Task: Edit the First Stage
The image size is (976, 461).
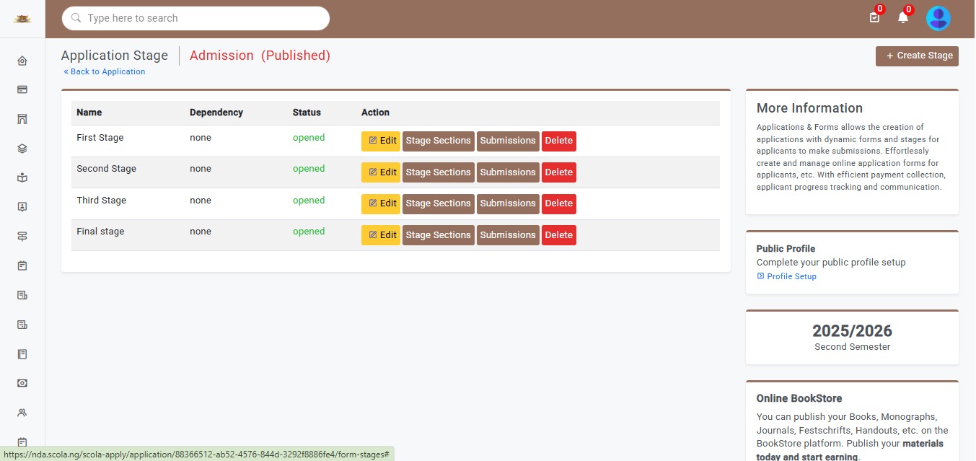Action: click(x=380, y=141)
